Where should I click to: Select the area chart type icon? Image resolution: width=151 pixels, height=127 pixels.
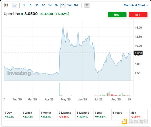click(15, 5)
